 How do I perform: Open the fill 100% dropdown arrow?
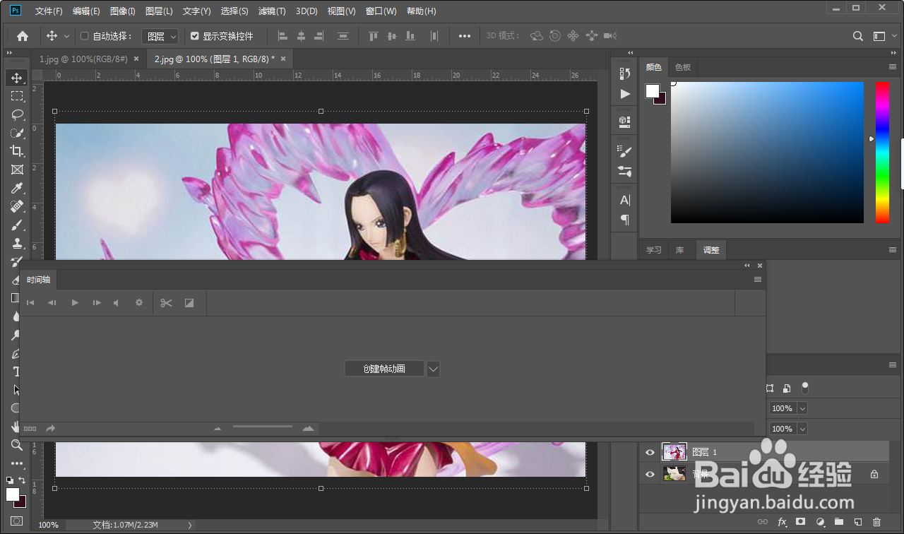tap(802, 429)
